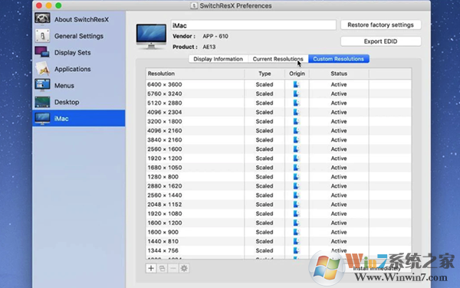Viewport: 460px width, 288px height.
Task: Remove resolution using minus button
Action: (x=173, y=268)
